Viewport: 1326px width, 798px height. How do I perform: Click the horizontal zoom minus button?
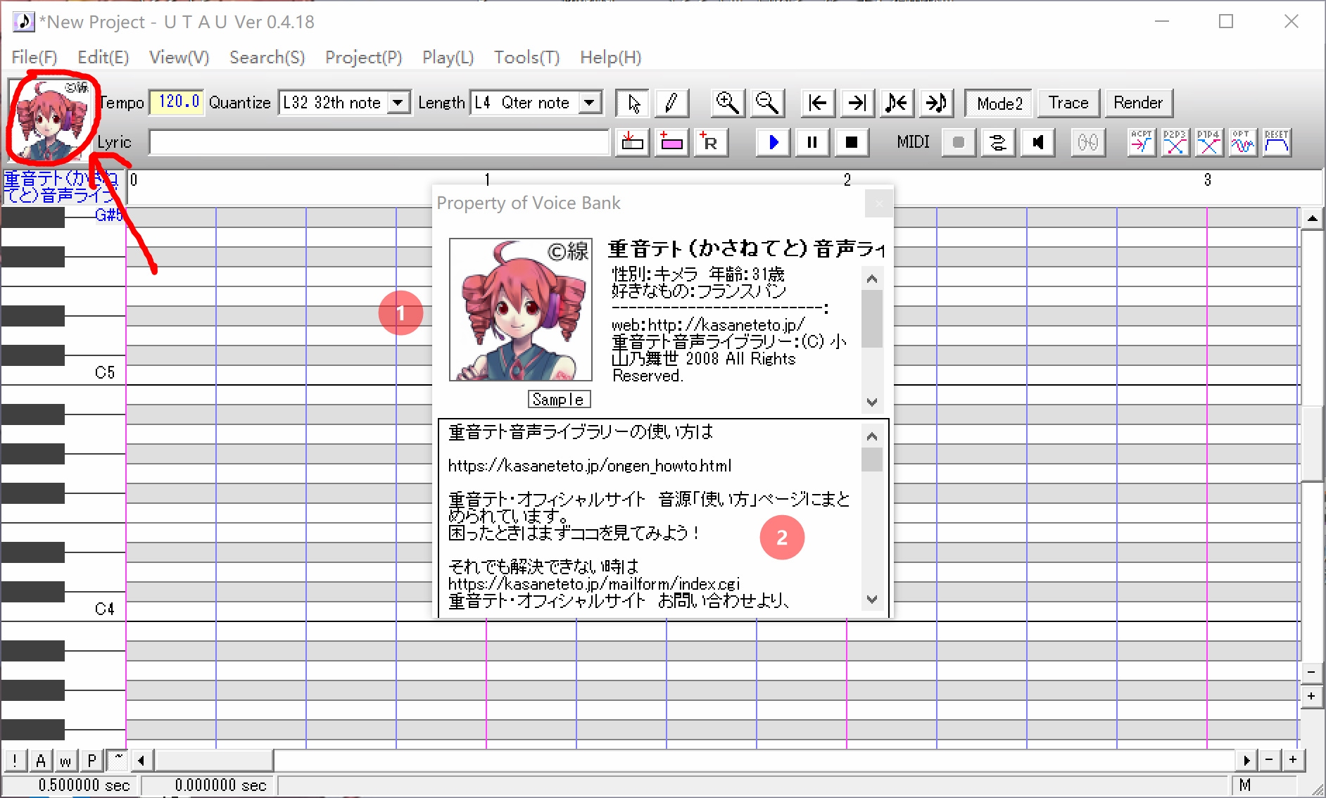[x=1269, y=760]
